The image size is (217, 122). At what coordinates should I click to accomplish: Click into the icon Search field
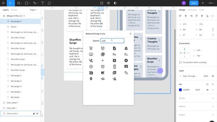coord(112,41)
